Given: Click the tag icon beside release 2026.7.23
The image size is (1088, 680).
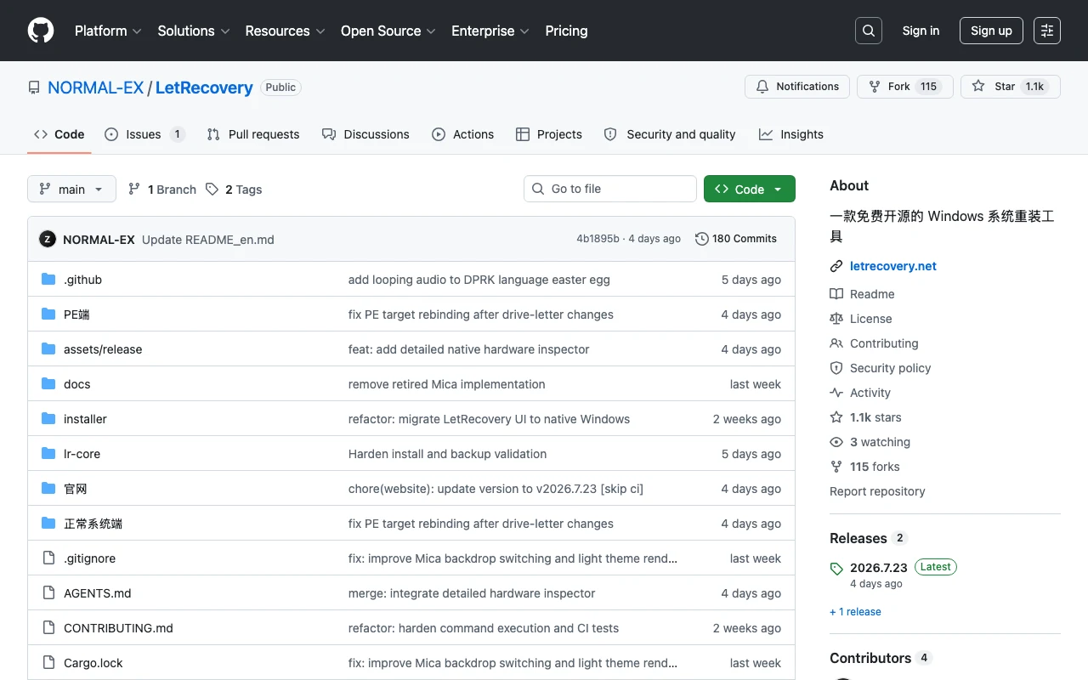Looking at the screenshot, I should 836,568.
